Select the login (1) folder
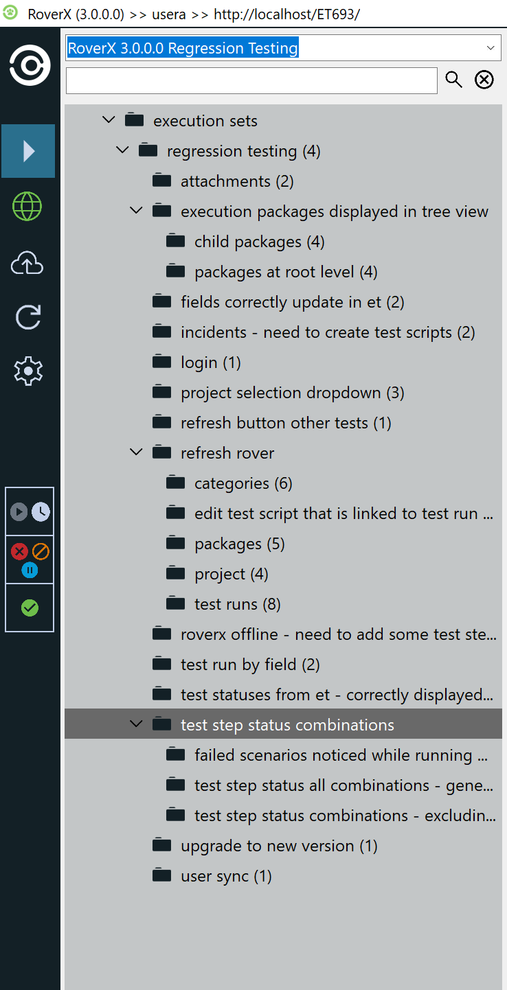 [210, 362]
